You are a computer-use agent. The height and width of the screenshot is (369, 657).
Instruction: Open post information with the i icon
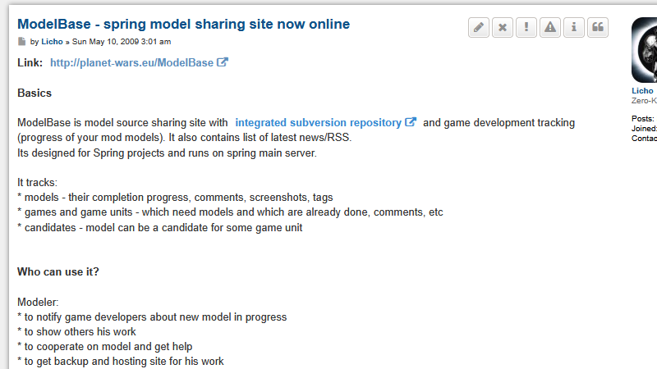(574, 28)
